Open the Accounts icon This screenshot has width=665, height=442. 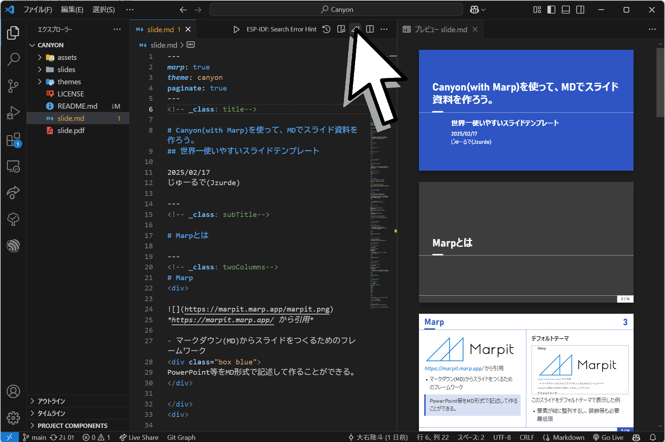tap(13, 391)
